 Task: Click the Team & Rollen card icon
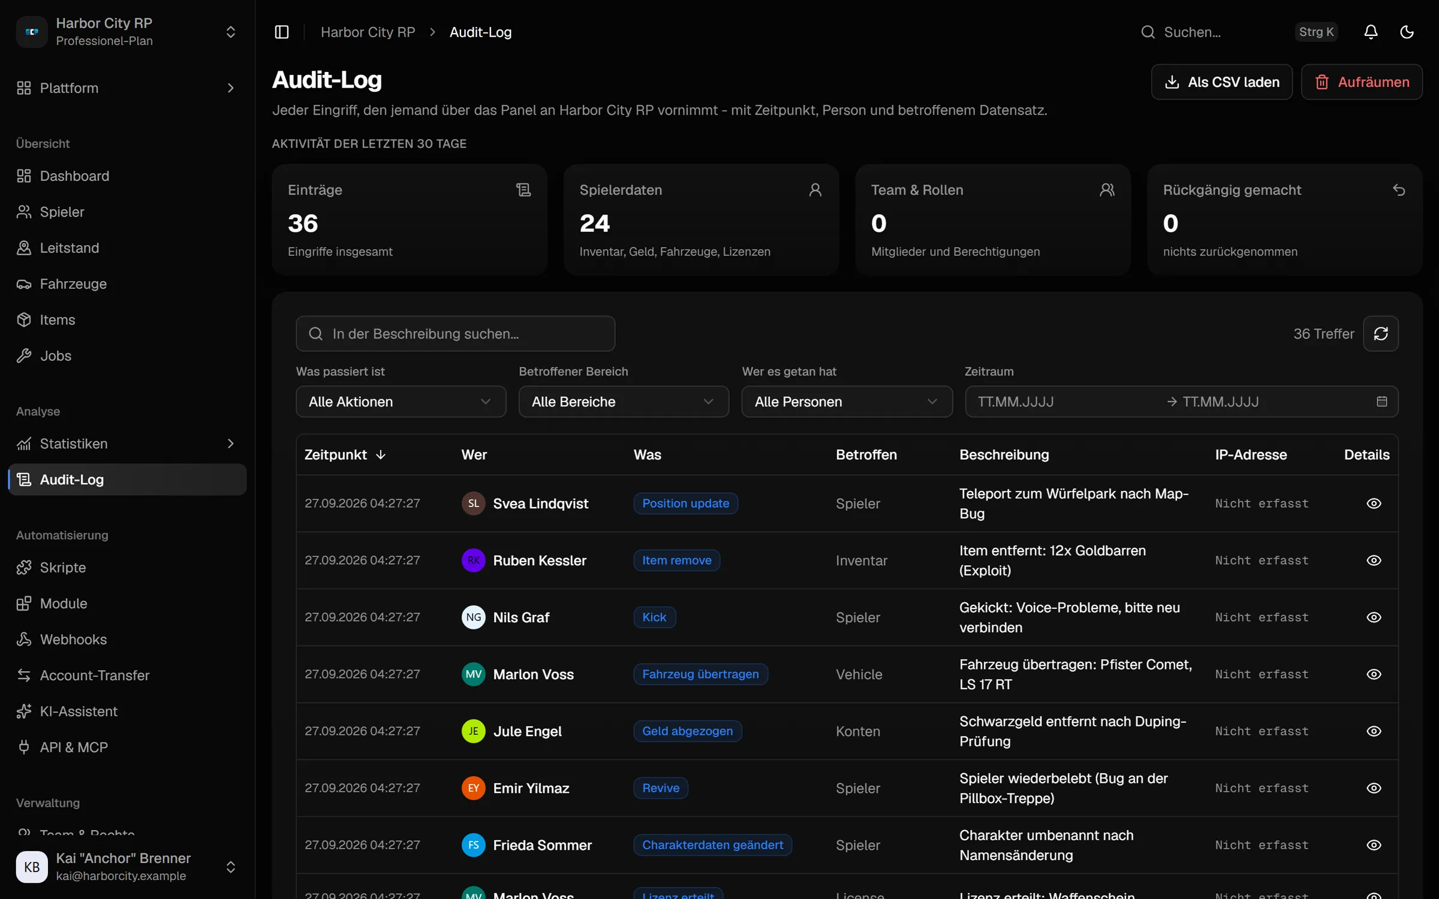1107,190
